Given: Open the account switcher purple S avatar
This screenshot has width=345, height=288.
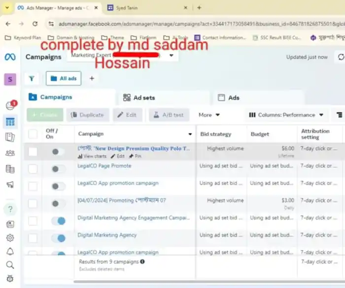Looking at the screenshot, I should [10, 79].
